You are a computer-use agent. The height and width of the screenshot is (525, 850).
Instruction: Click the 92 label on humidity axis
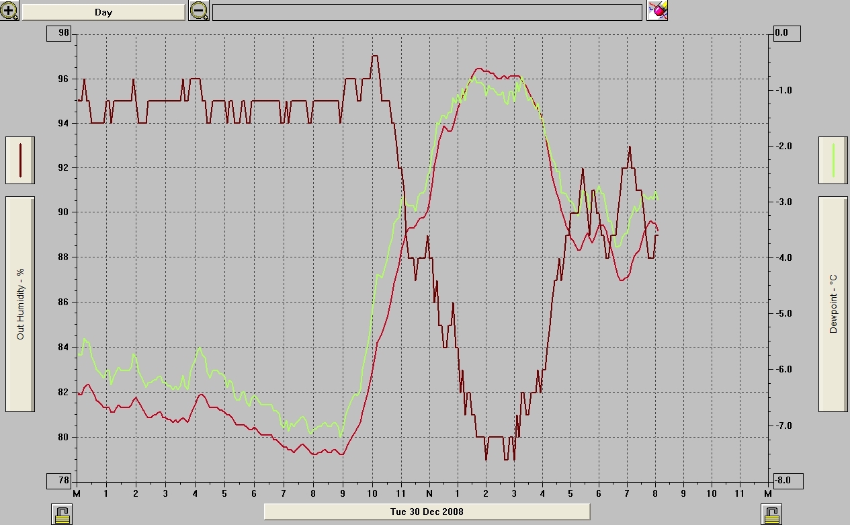coord(63,168)
